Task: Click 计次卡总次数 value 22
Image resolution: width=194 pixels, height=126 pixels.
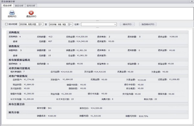Action: [x=72, y=99]
